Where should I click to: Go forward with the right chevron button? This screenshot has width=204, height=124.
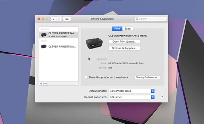click(59, 19)
